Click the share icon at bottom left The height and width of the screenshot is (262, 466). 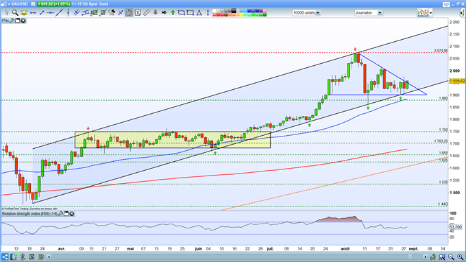[x=5, y=257]
